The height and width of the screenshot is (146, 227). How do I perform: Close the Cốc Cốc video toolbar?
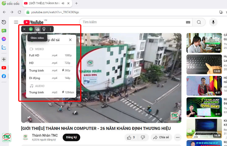tap(24, 29)
